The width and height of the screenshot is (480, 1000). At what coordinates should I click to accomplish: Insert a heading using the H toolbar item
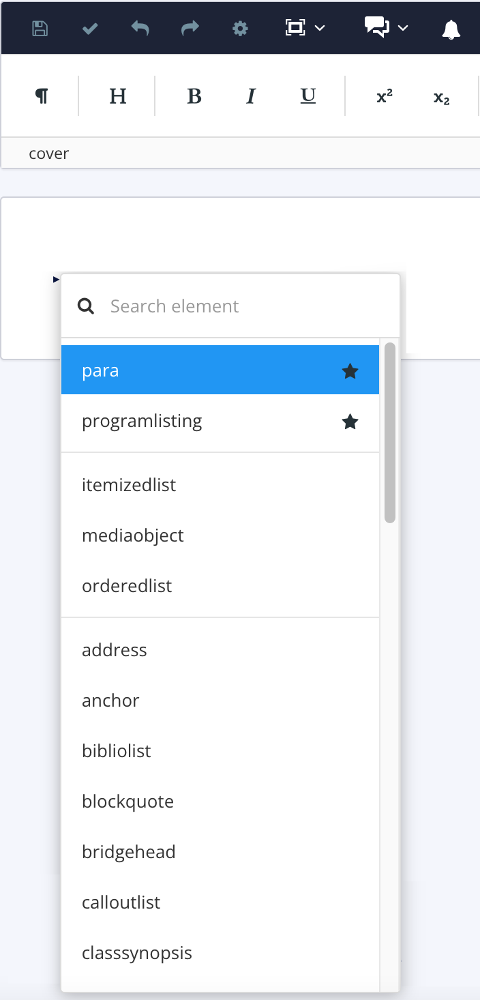pyautogui.click(x=117, y=95)
